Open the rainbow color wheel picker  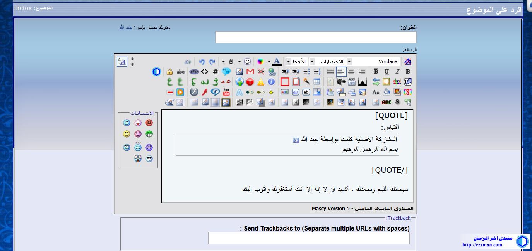[x=260, y=62]
